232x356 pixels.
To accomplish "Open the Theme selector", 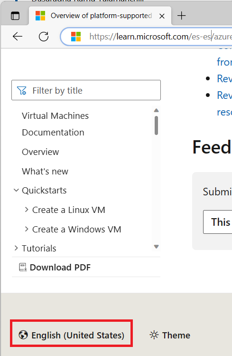I will 170,335.
